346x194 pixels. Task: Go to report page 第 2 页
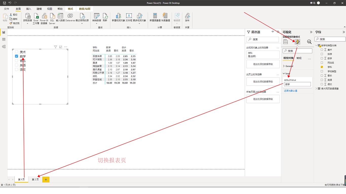coord(35,179)
